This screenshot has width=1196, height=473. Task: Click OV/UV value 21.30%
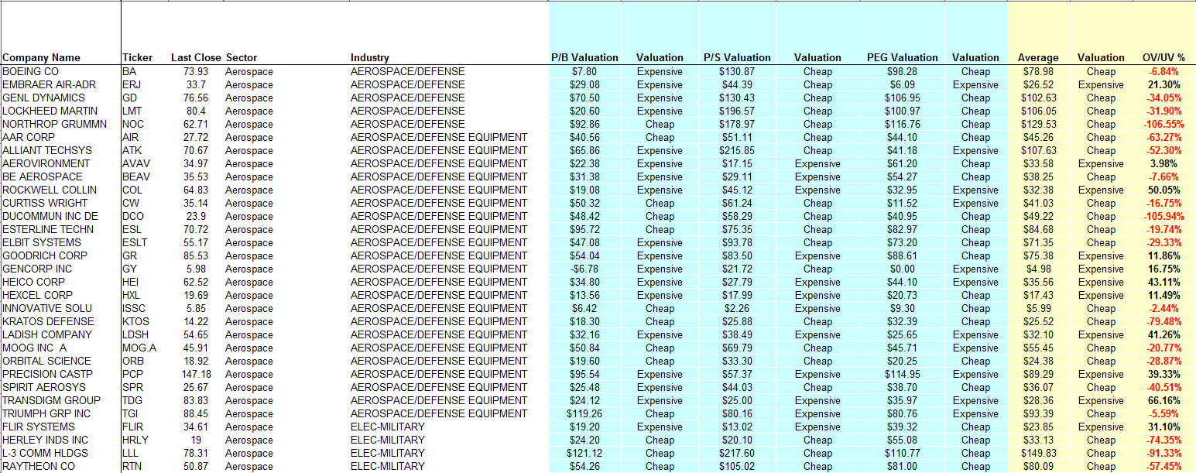[1163, 84]
